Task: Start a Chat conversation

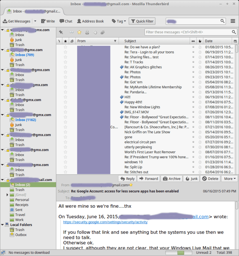Action: tap(66, 21)
